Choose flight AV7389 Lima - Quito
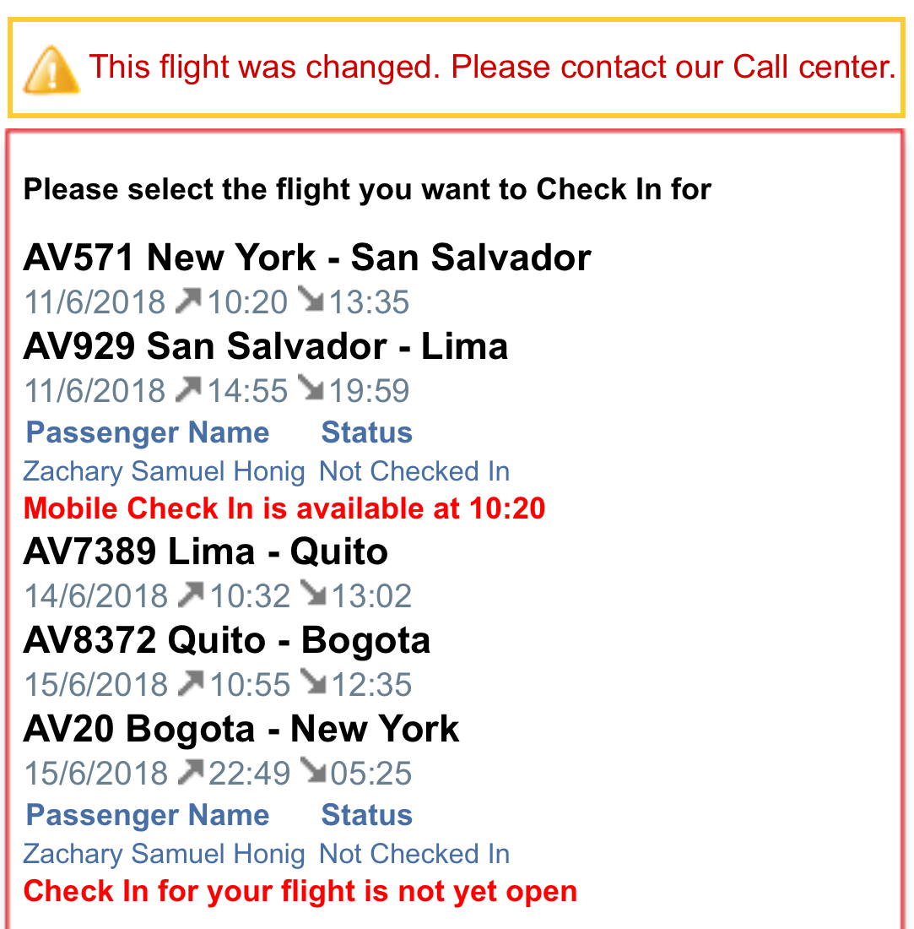Screen dimensions: 914x929 [x=205, y=552]
